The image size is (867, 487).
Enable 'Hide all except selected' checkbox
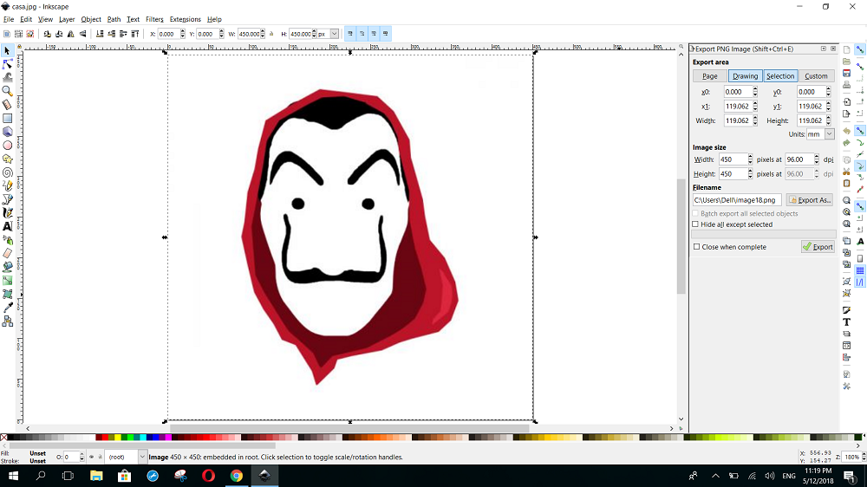coord(695,224)
